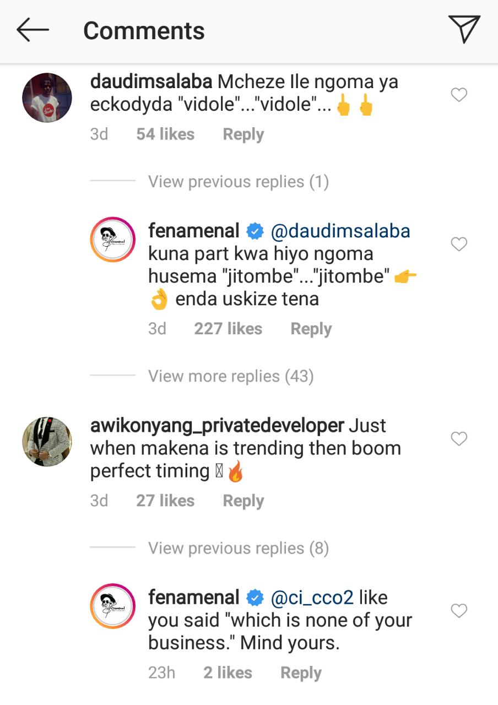View the 27 likes list
498x705 pixels.
(x=165, y=501)
